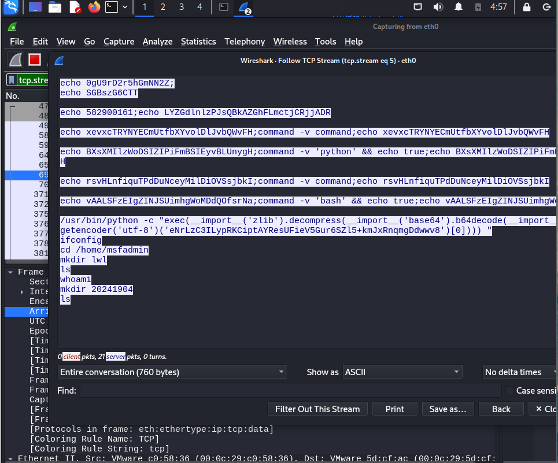Viewport: 558px width, 463px height.
Task: Open the Wireless menu
Action: click(290, 42)
